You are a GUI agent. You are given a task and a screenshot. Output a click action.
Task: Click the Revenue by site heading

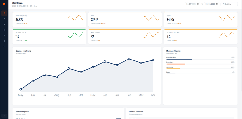click(22, 112)
